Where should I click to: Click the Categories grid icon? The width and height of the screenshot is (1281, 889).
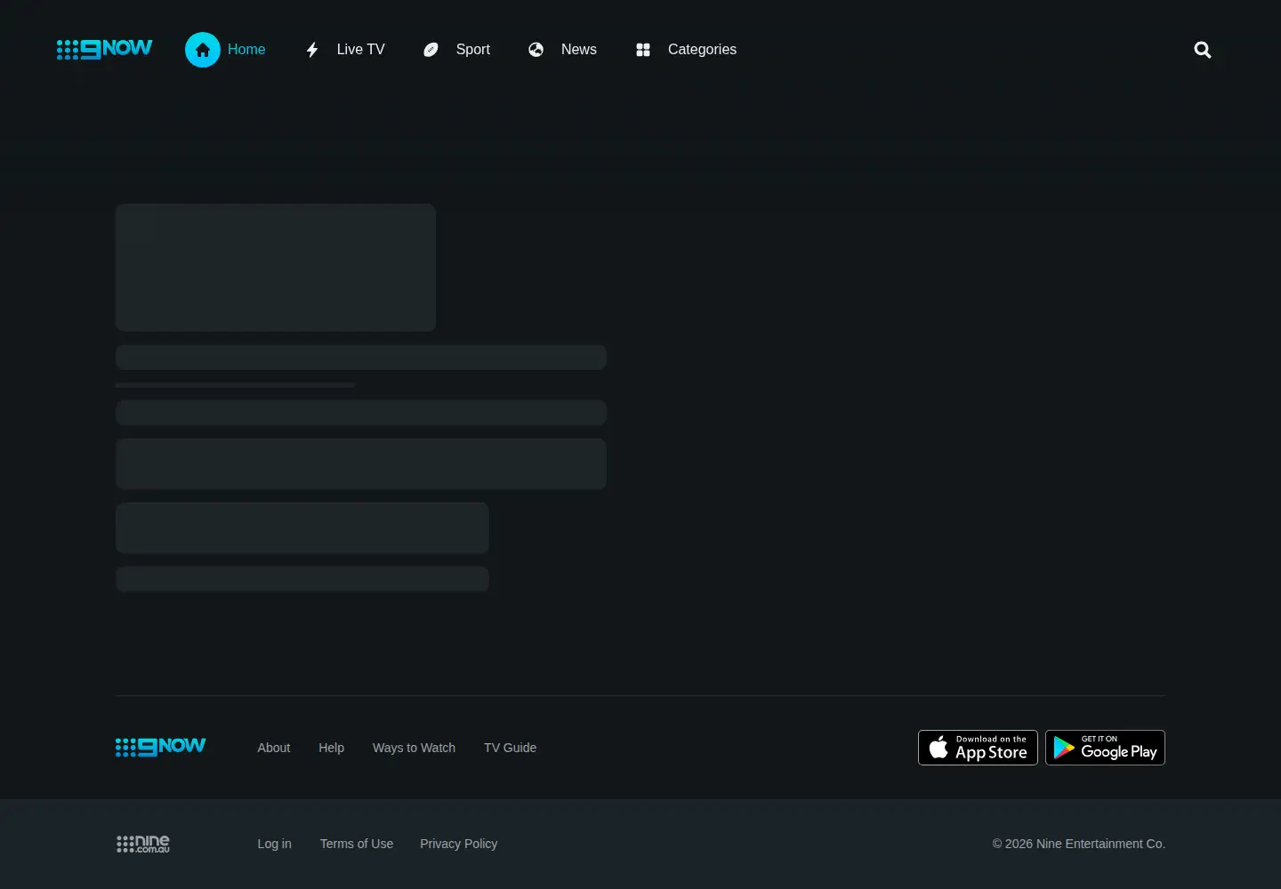click(643, 50)
